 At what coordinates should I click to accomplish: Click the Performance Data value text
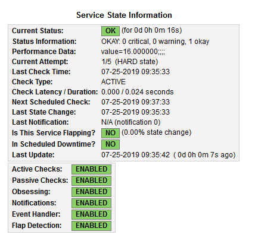[x=133, y=52]
